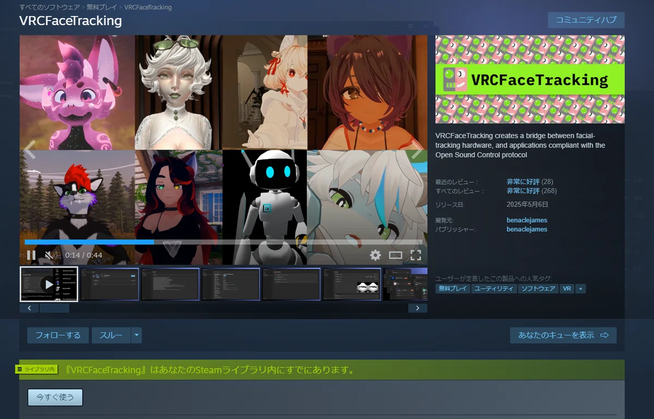The height and width of the screenshot is (419, 654).
Task: Open すべてのソフトウェア breadcrumb link
Action: point(50,7)
